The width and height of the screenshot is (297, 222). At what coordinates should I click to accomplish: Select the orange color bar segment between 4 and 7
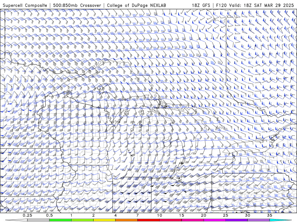pos(126,220)
